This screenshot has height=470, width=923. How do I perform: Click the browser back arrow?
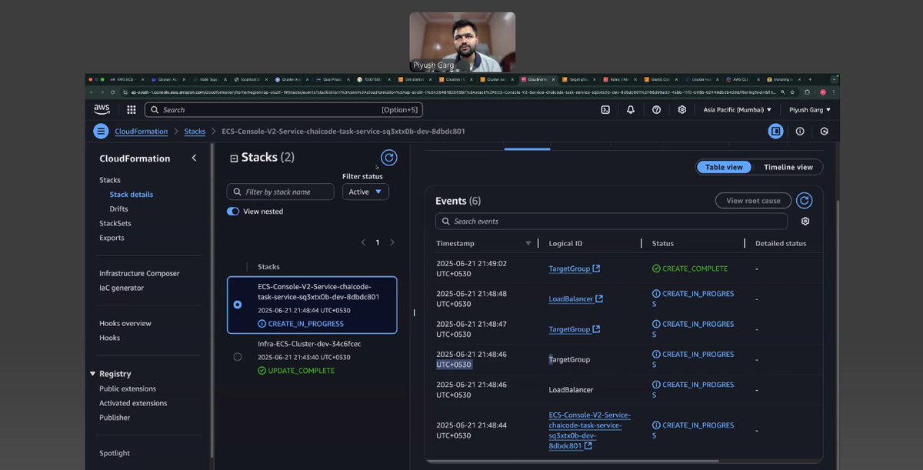(91, 92)
